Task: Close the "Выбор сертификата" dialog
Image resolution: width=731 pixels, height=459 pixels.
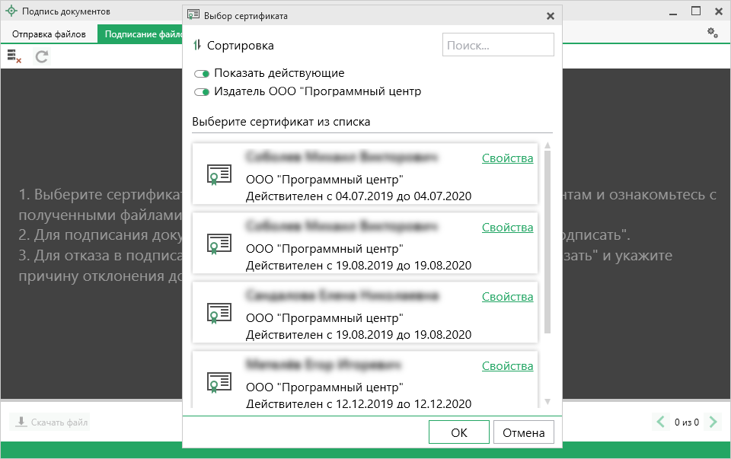Action: [x=551, y=16]
